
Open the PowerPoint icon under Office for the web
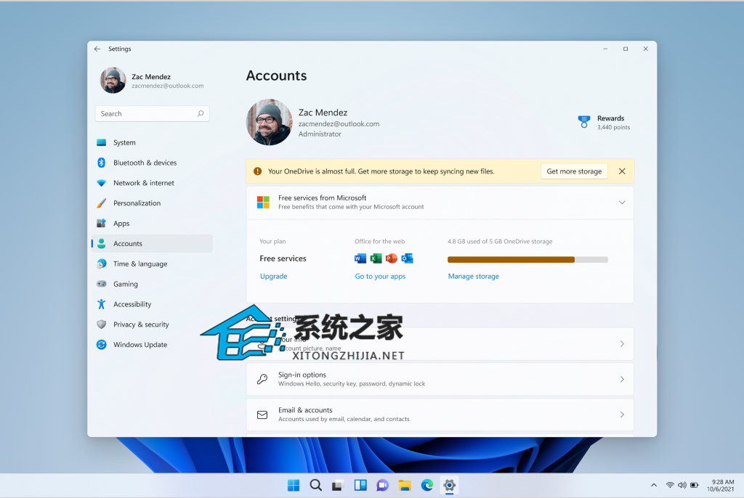point(392,258)
